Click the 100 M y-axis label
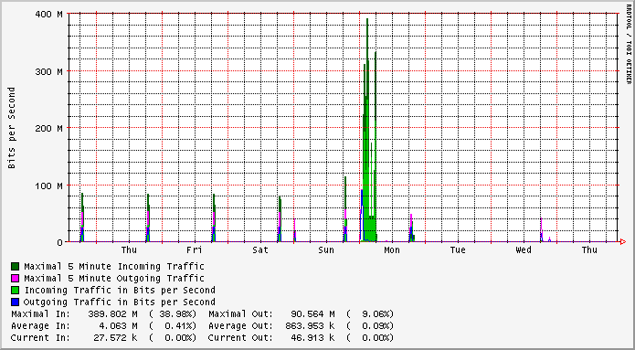635x350 pixels. pyautogui.click(x=49, y=186)
